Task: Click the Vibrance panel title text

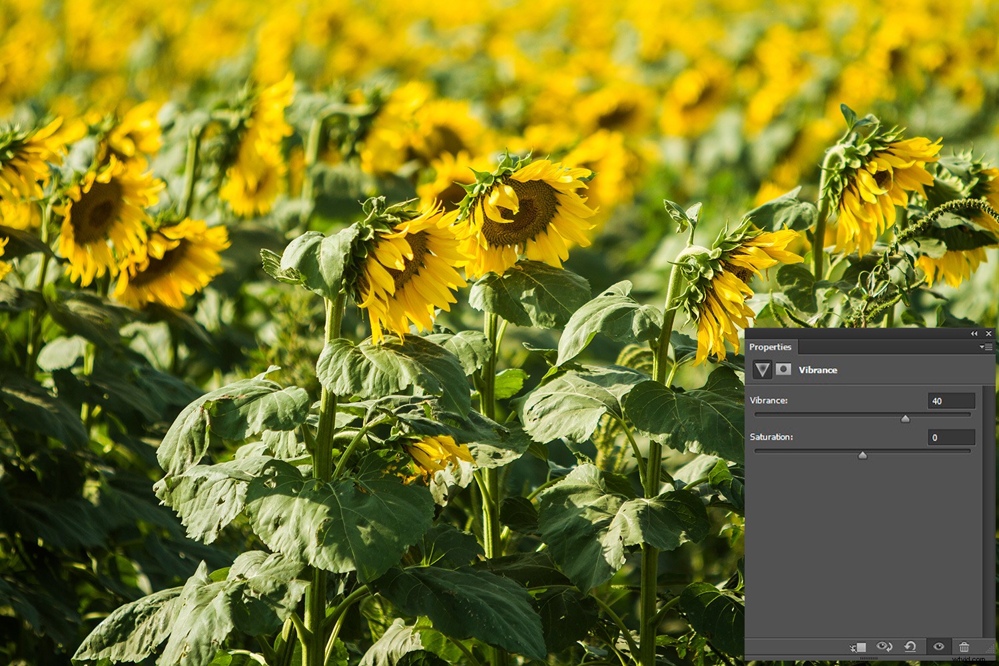Action: 817,370
